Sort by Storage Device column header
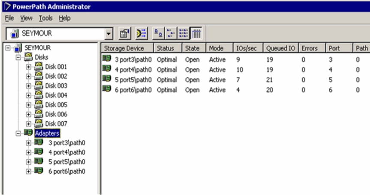This screenshot has width=370, height=195. (x=128, y=48)
